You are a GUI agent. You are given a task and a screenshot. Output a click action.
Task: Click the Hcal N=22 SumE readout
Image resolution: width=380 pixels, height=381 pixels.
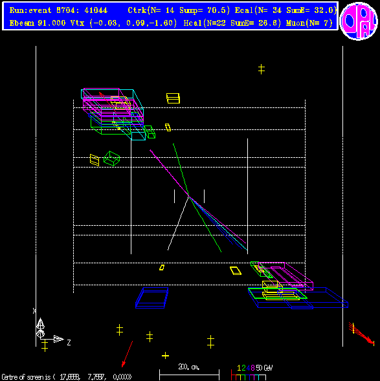pyautogui.click(x=232, y=23)
